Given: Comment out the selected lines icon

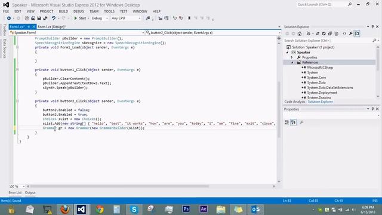Looking at the screenshot, I should 175,19.
